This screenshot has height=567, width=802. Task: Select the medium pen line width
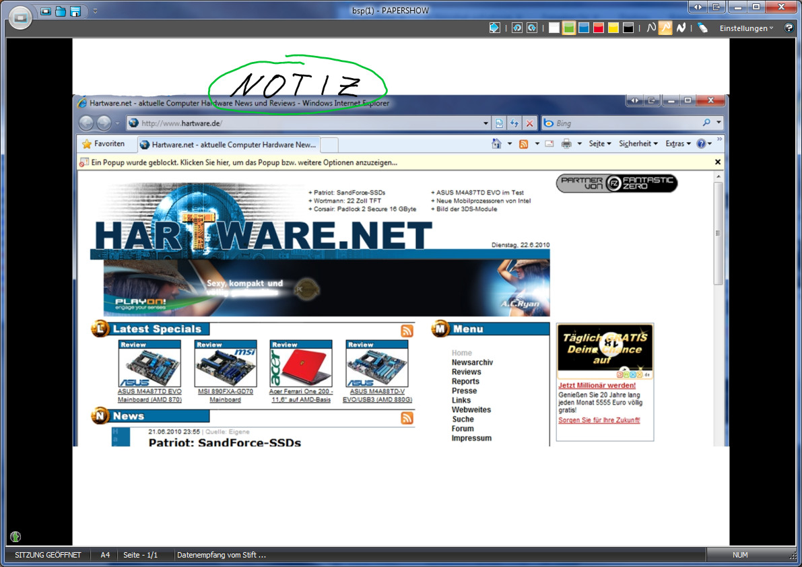click(x=665, y=28)
